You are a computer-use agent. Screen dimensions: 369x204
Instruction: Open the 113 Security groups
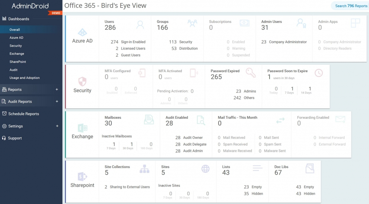point(181,42)
